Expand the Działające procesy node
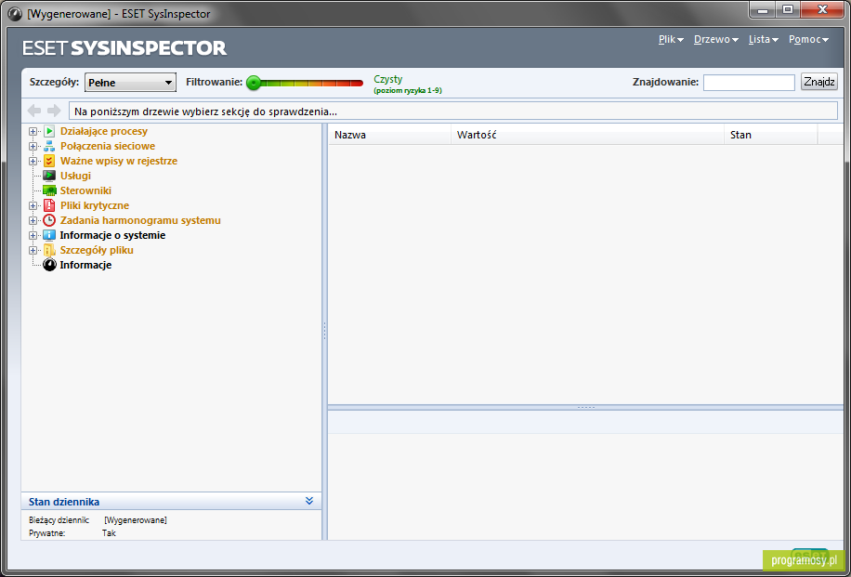The image size is (851, 577). tap(33, 131)
